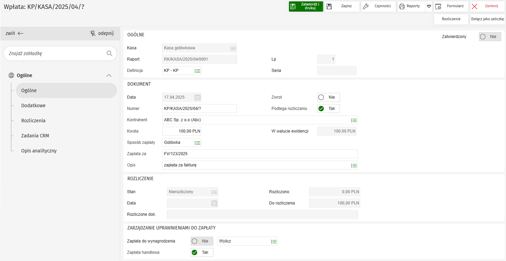
Task: Click Dołącz jako zaliczkę button
Action: [487, 19]
